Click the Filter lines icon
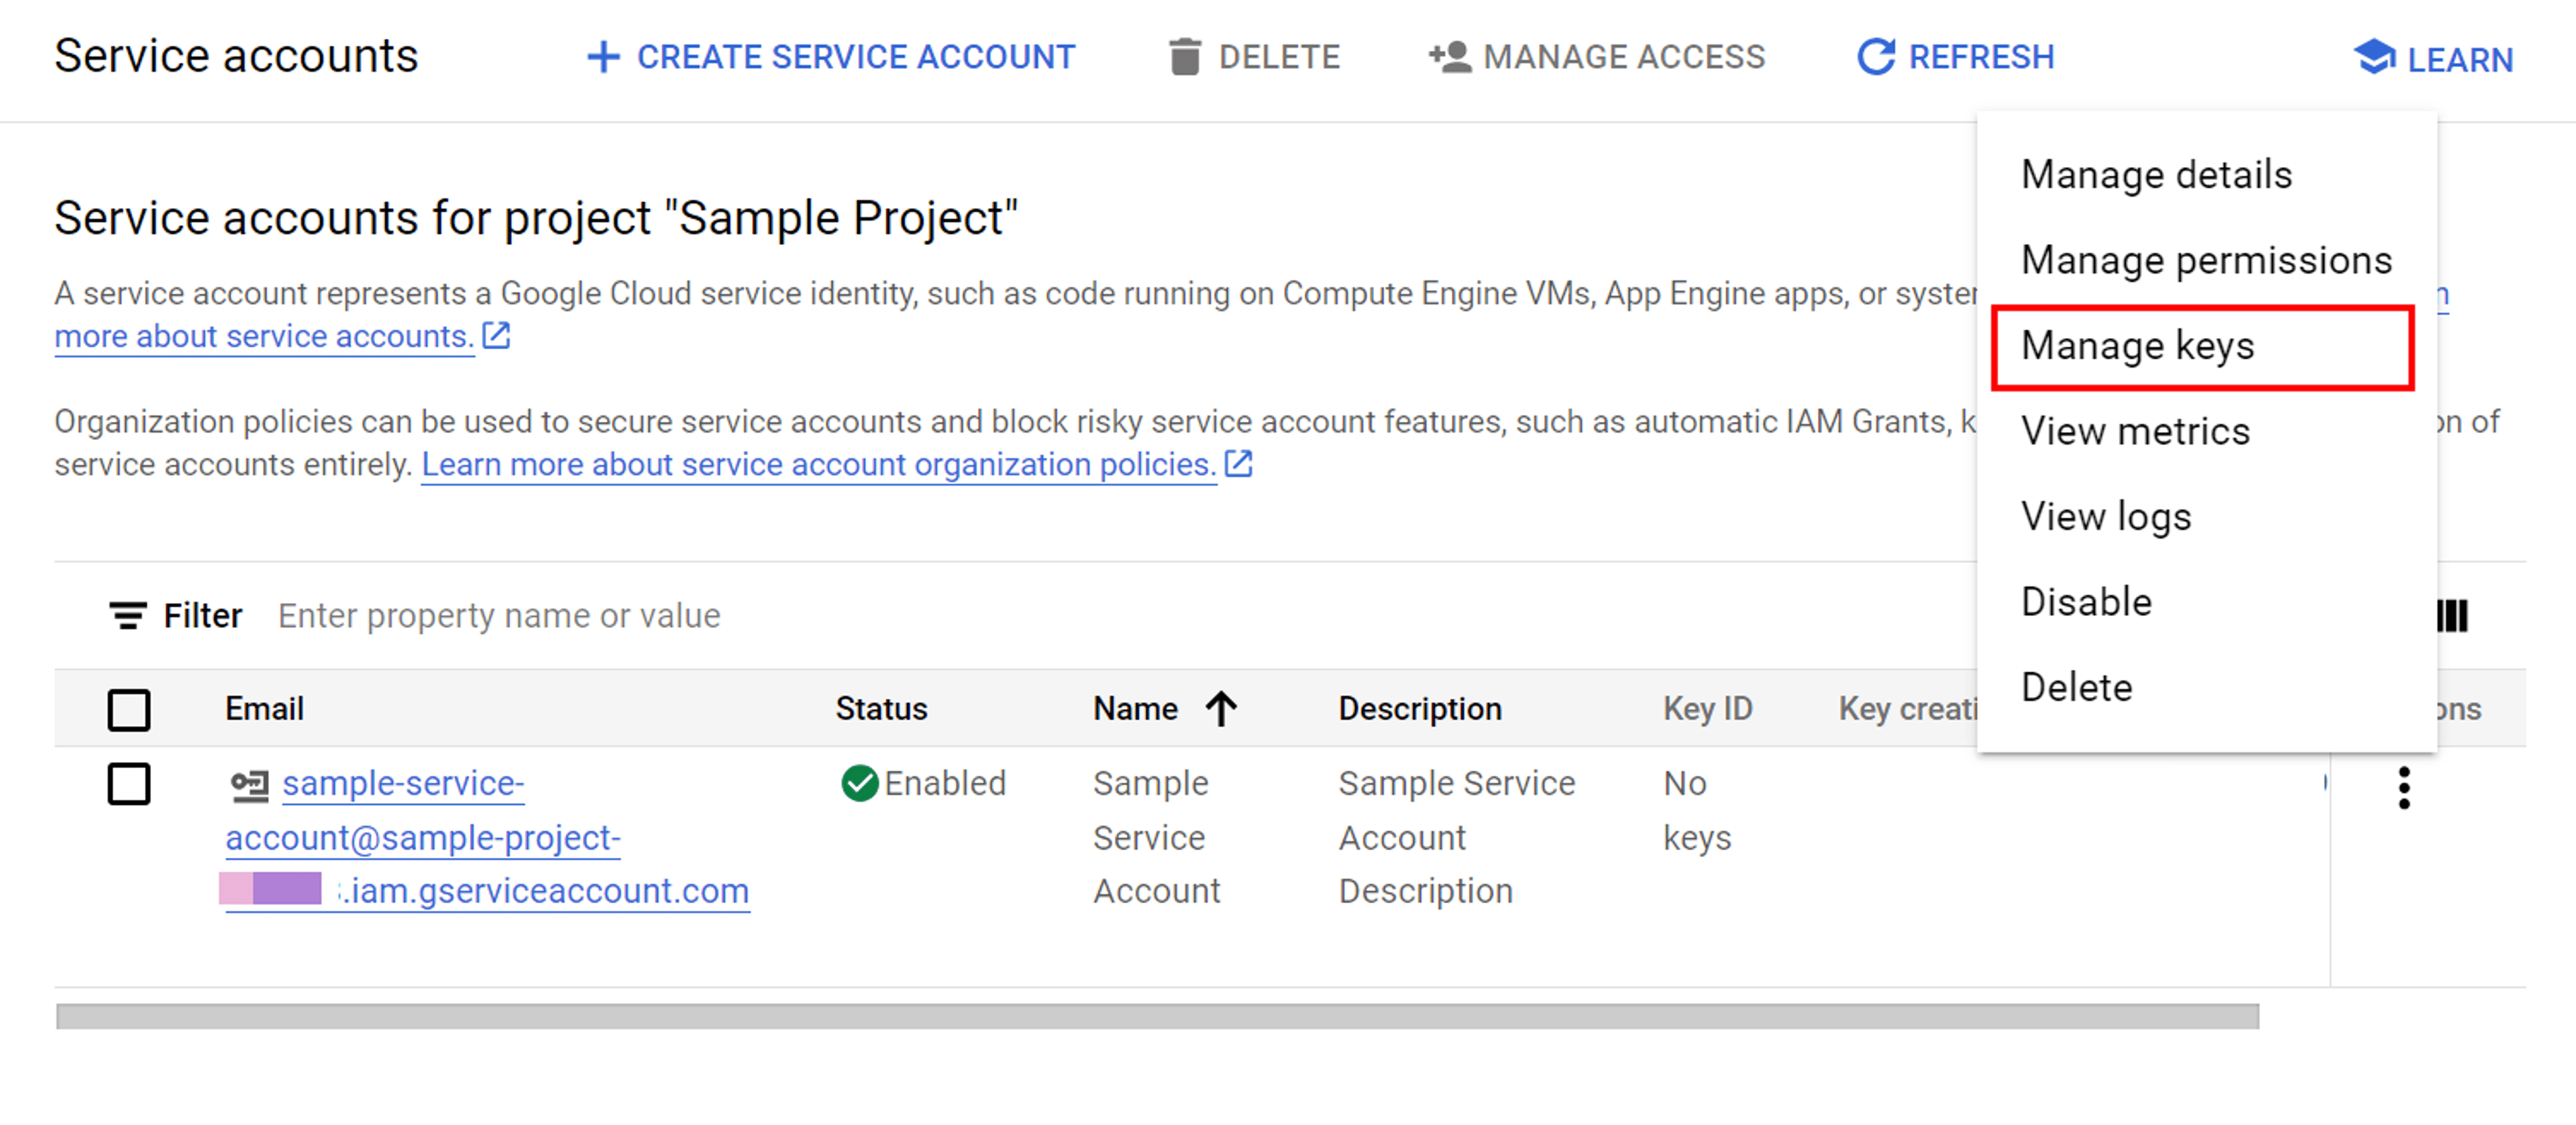2576x1125 pixels. [x=128, y=615]
